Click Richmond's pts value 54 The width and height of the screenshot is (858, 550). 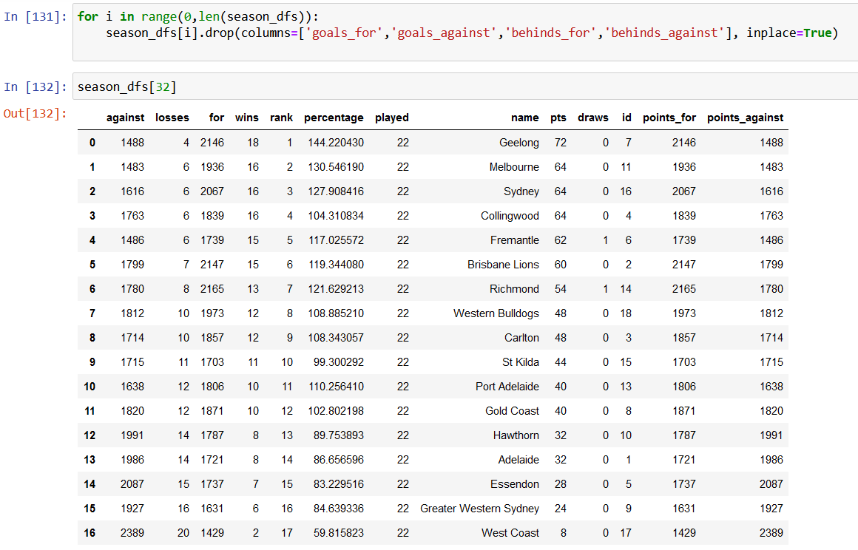pyautogui.click(x=561, y=288)
